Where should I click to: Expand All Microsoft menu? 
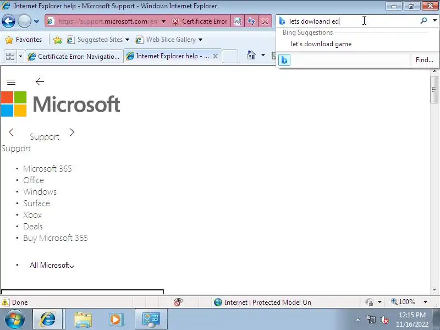pyautogui.click(x=52, y=265)
